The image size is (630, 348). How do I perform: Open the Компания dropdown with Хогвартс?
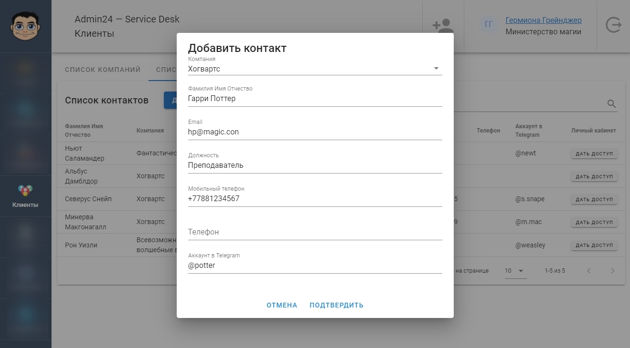(315, 69)
